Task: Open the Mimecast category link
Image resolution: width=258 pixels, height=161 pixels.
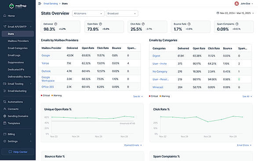Action: (158, 87)
